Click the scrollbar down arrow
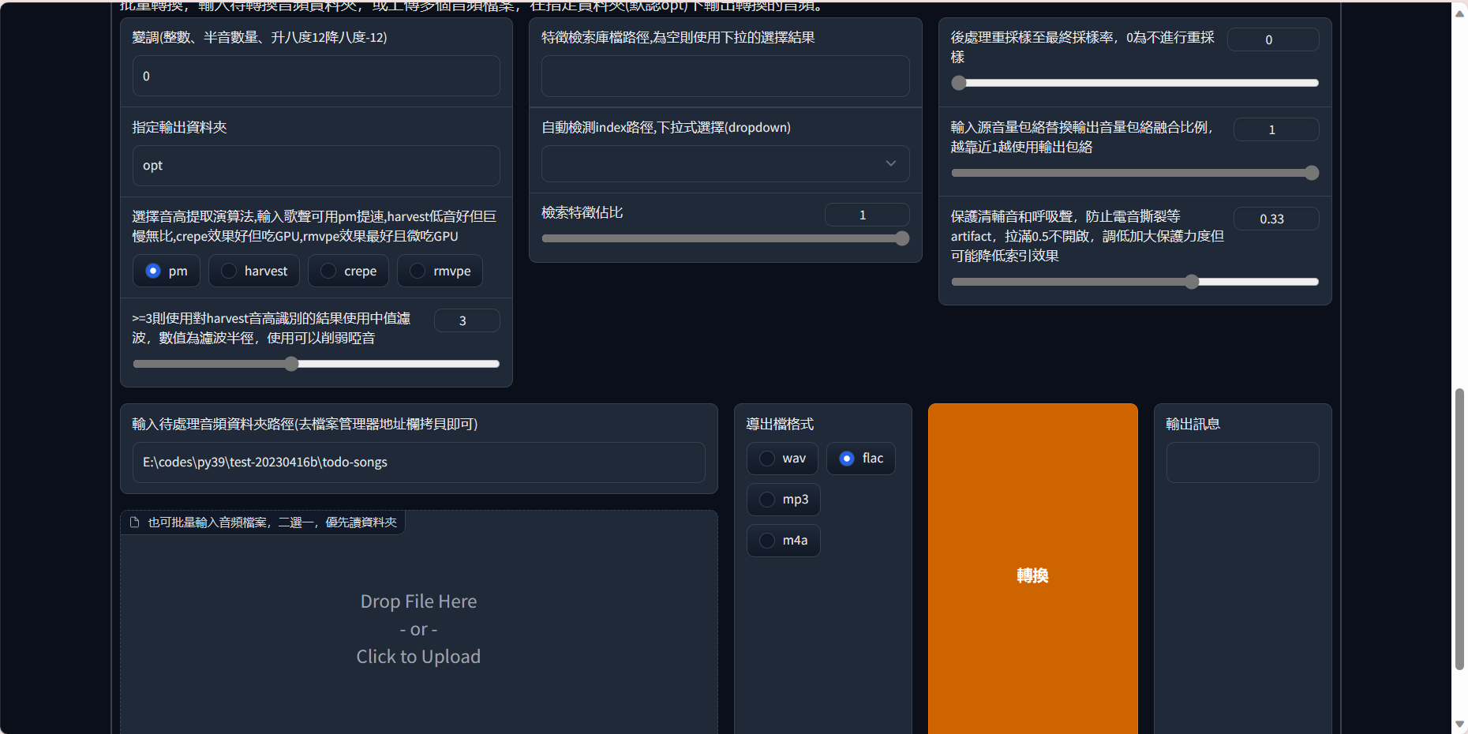 coord(1460,724)
